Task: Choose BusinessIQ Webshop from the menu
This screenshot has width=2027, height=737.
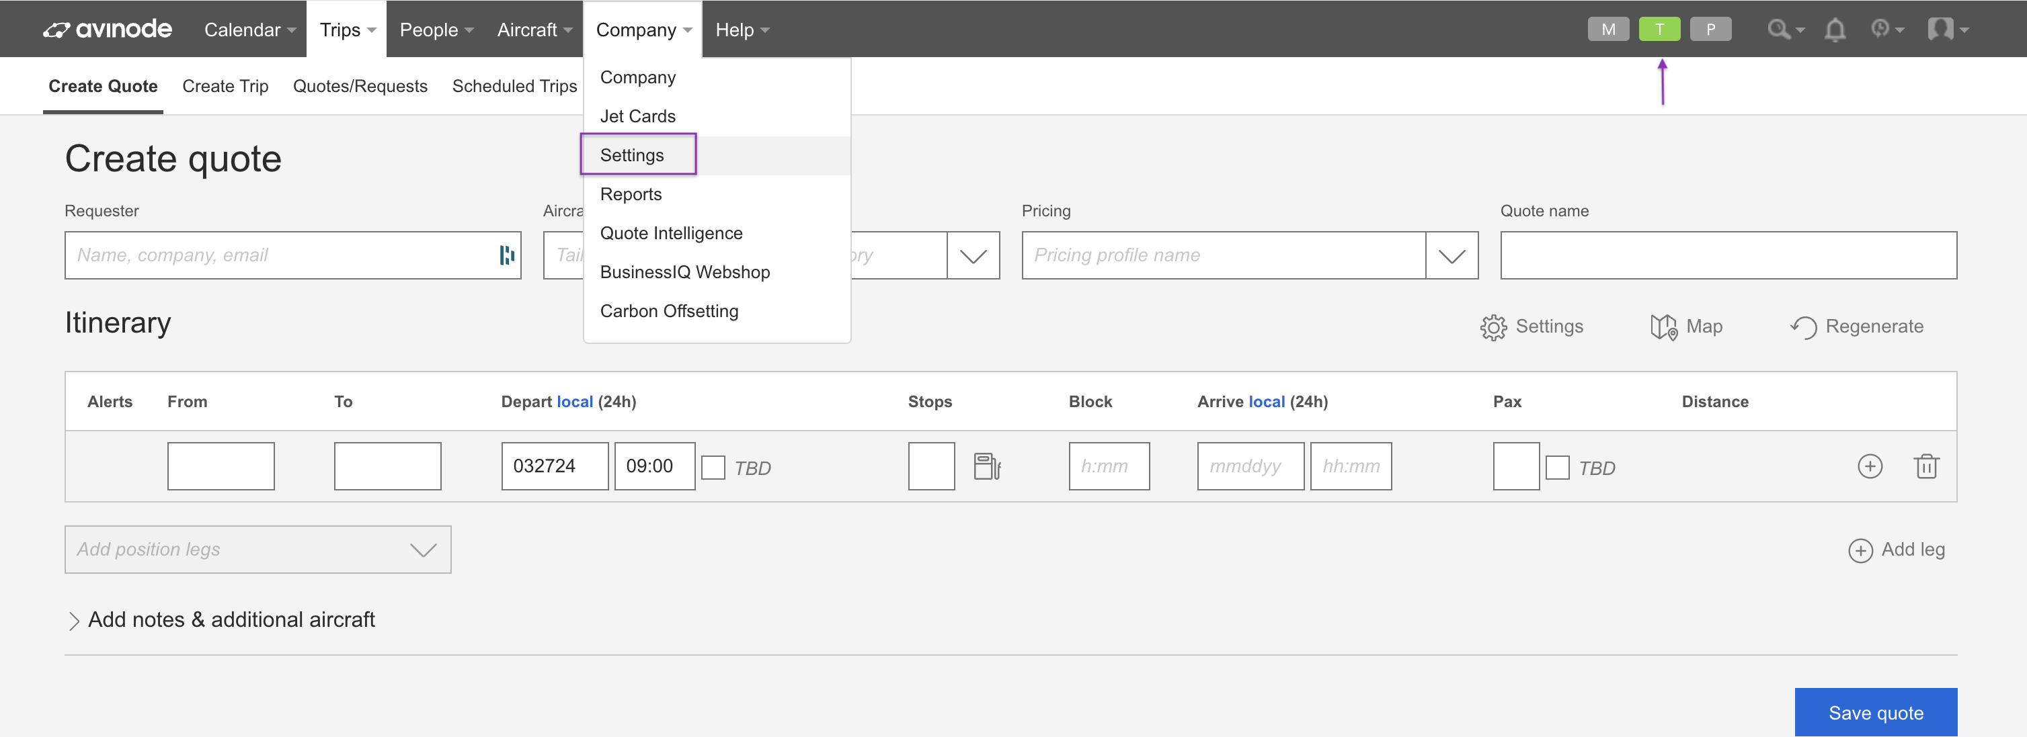Action: click(684, 272)
